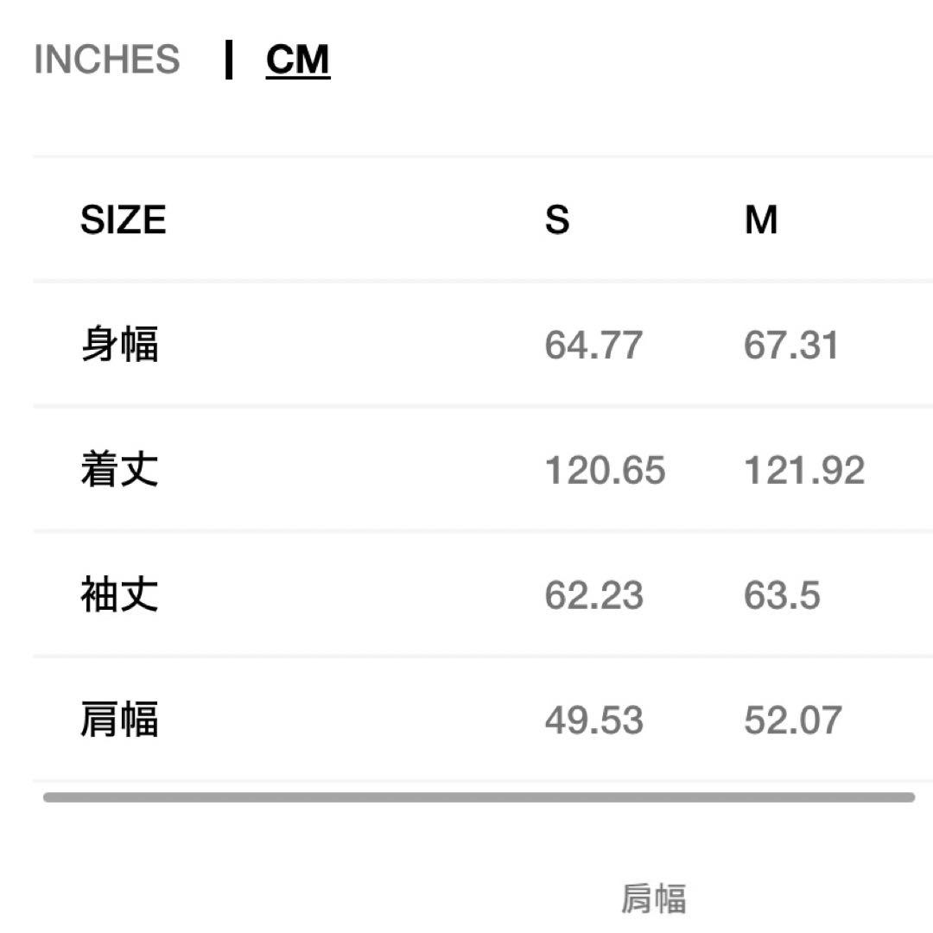Click the 袖丈 row label
Image resolution: width=933 pixels, height=933 pixels.
119,595
